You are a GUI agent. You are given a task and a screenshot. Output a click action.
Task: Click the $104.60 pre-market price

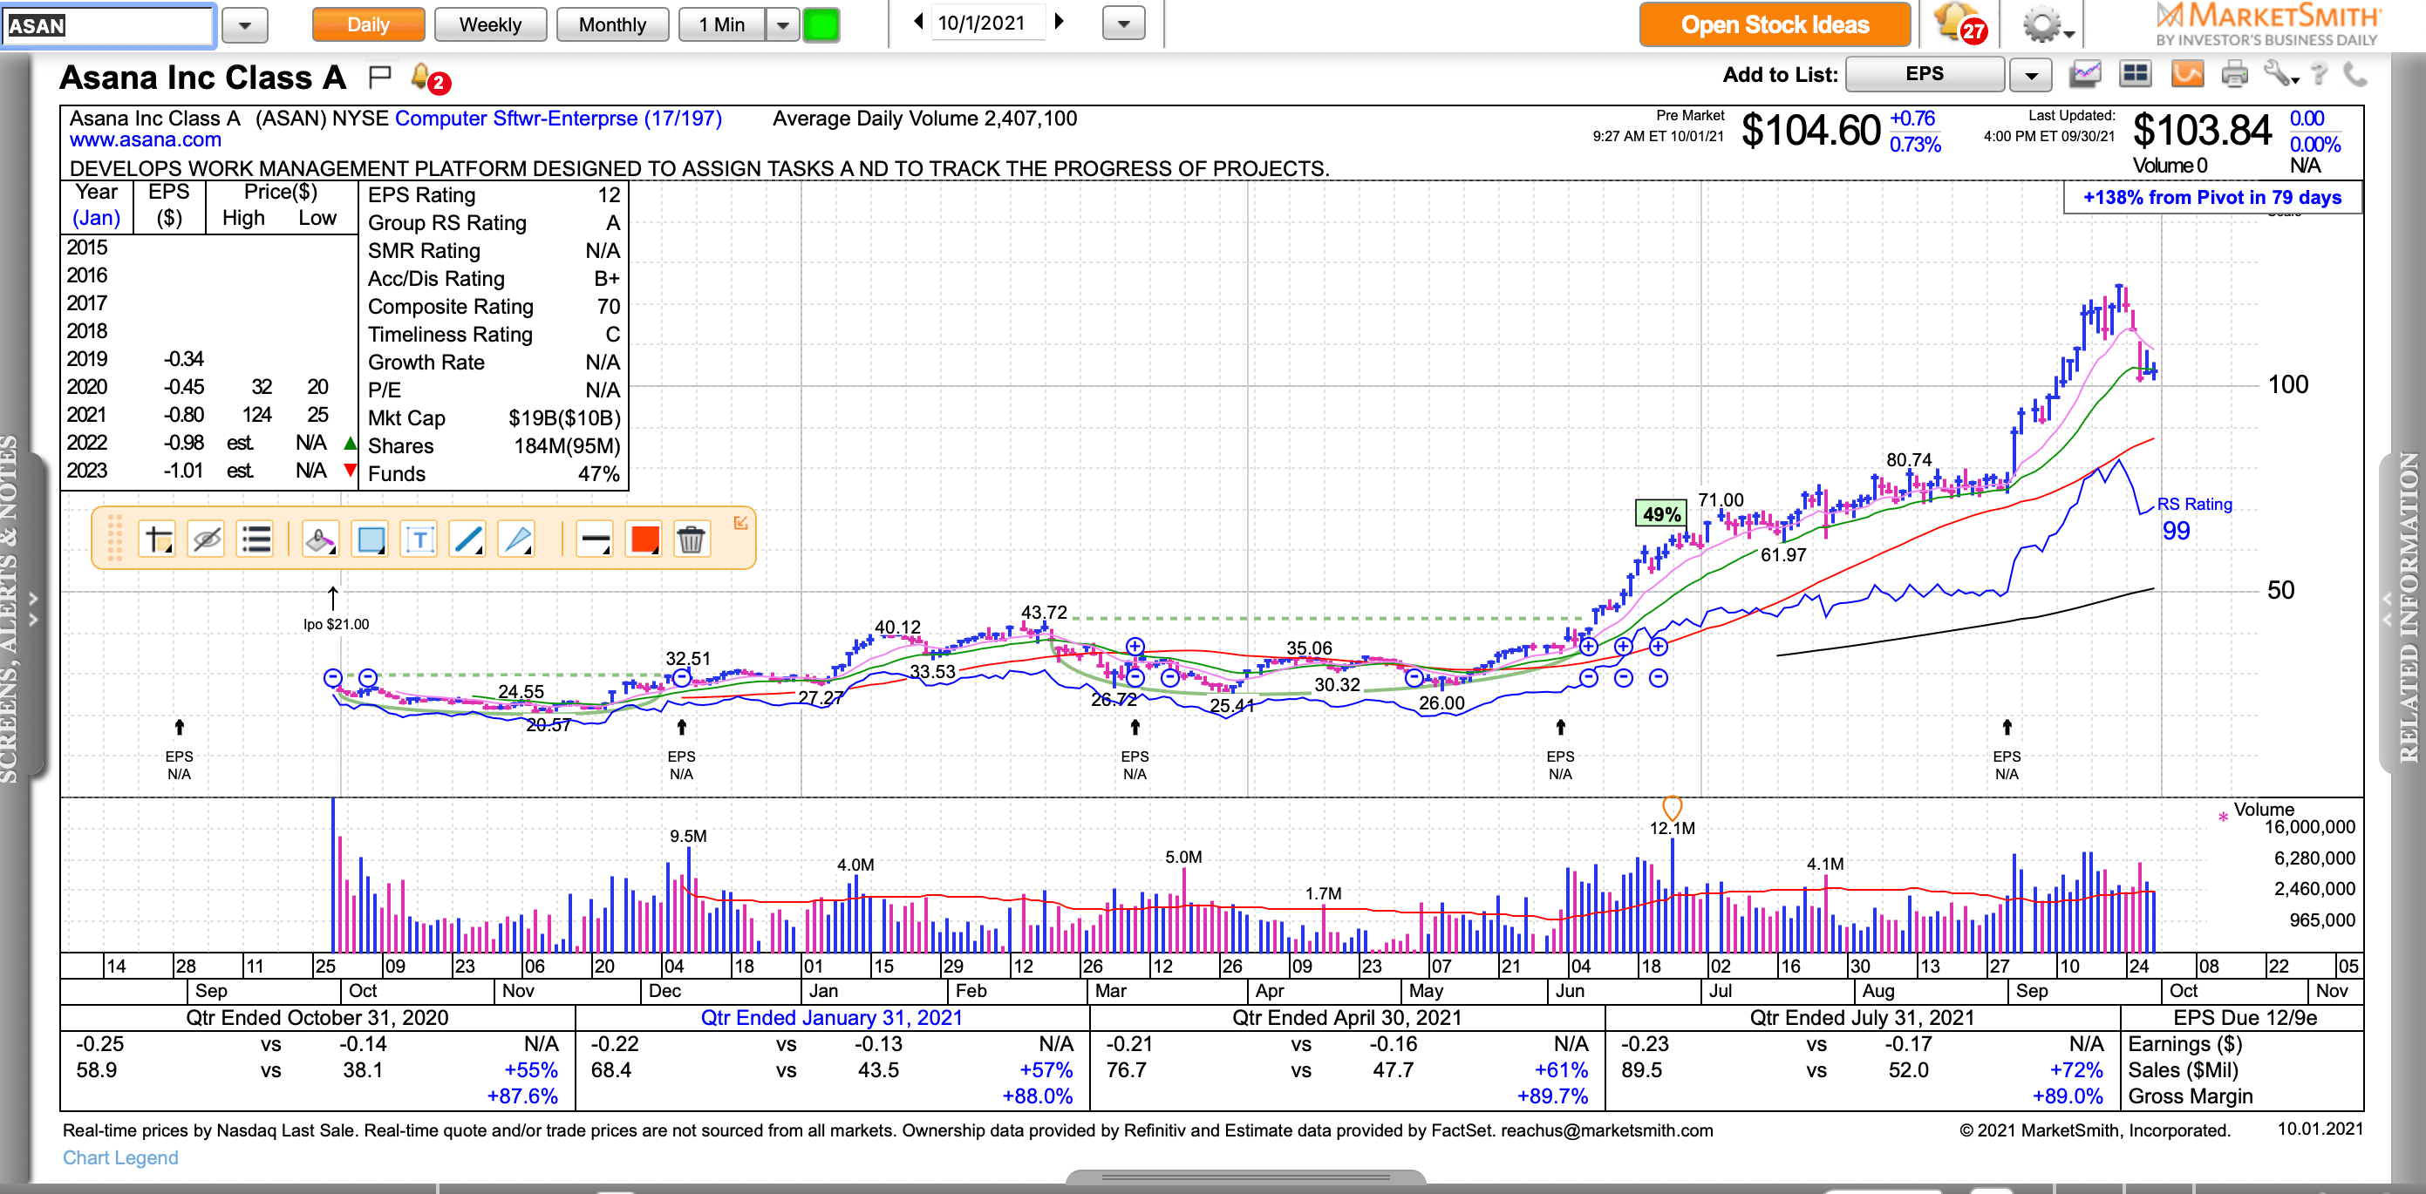click(1810, 130)
